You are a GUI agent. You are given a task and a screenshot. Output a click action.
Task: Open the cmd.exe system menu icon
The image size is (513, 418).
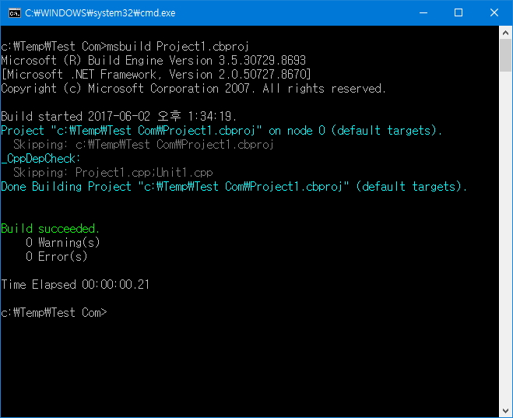(x=14, y=13)
